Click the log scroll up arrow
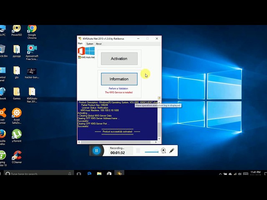The height and width of the screenshot is (200, 267). click(x=159, y=102)
